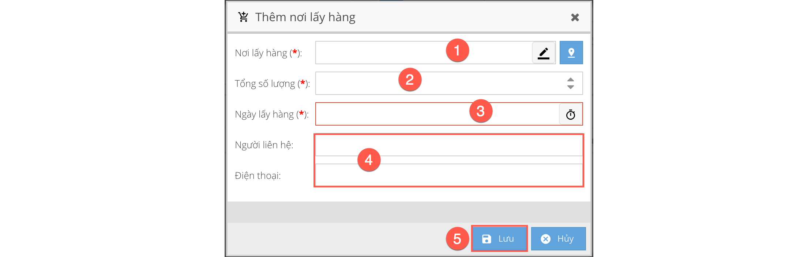Open the pickup date time picker icon

[x=570, y=115]
